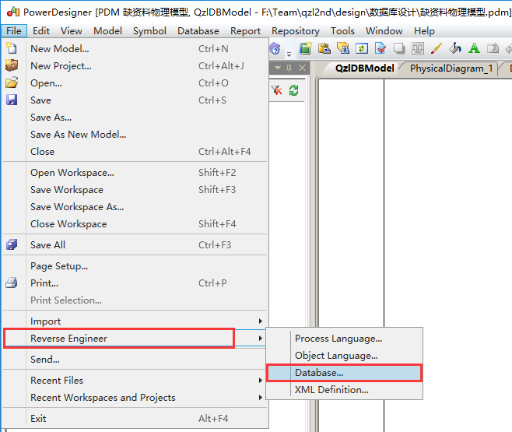Screen dimensions: 512x432
Task: Open the File menu
Action: click(14, 30)
